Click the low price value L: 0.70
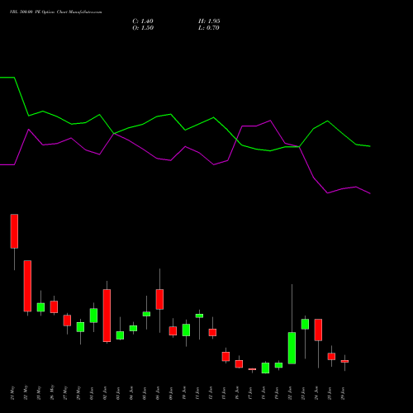The width and height of the screenshot is (413, 413). click(209, 28)
